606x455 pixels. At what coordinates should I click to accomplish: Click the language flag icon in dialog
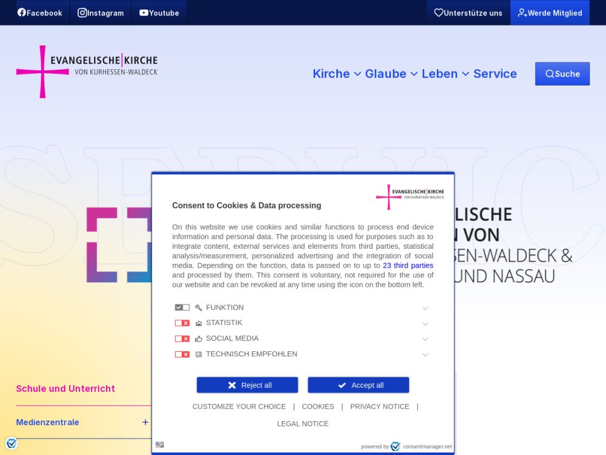[x=159, y=445]
